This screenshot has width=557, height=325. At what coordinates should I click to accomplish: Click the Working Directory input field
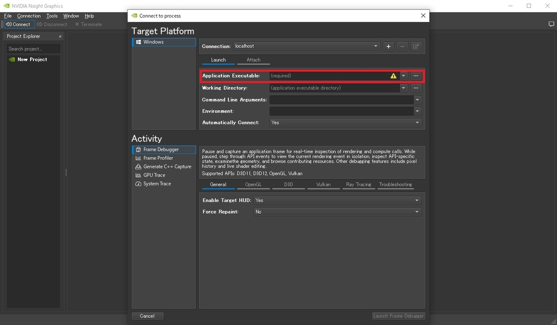334,88
